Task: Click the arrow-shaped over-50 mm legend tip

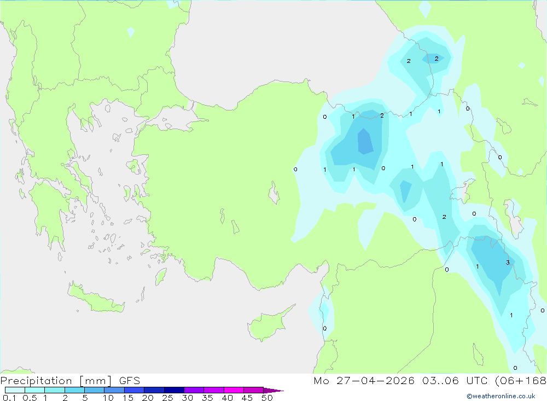Action: 273,390
